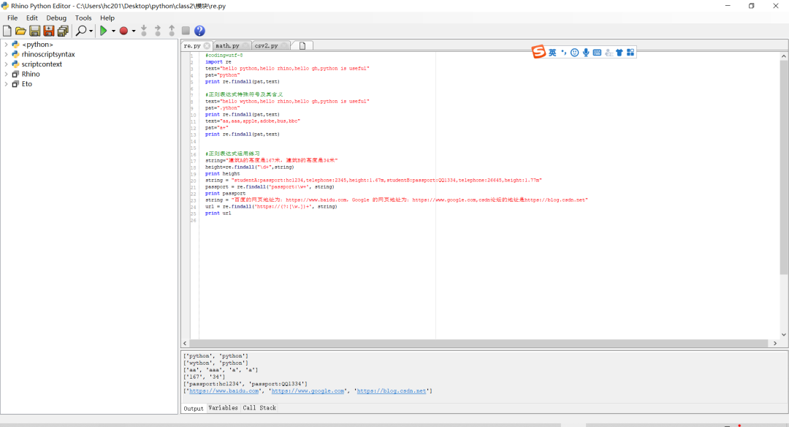Show the Output panel tab

click(193, 409)
